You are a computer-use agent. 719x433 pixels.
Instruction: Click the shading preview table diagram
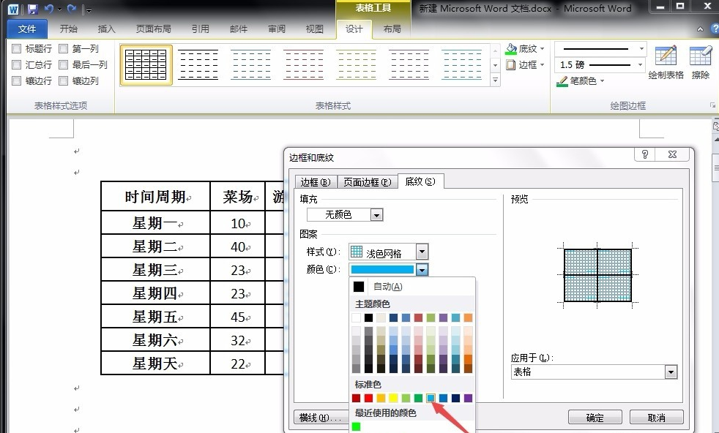(x=597, y=275)
